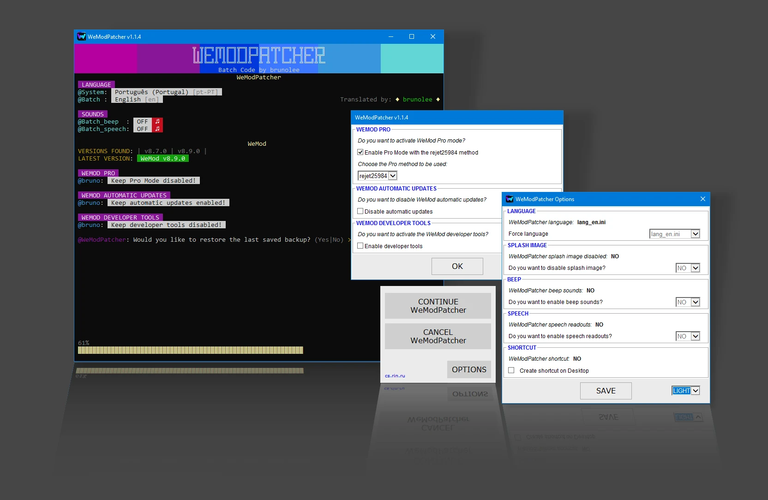Open the LIGHT theme dropdown

tap(696, 390)
